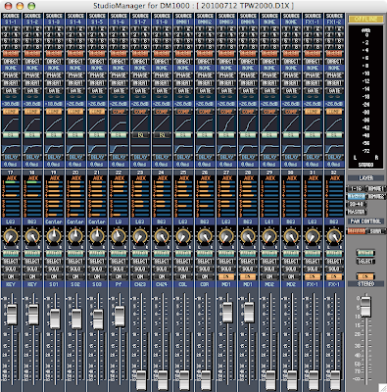Open the FX1-1 source selector on channel 31

tap(313, 22)
